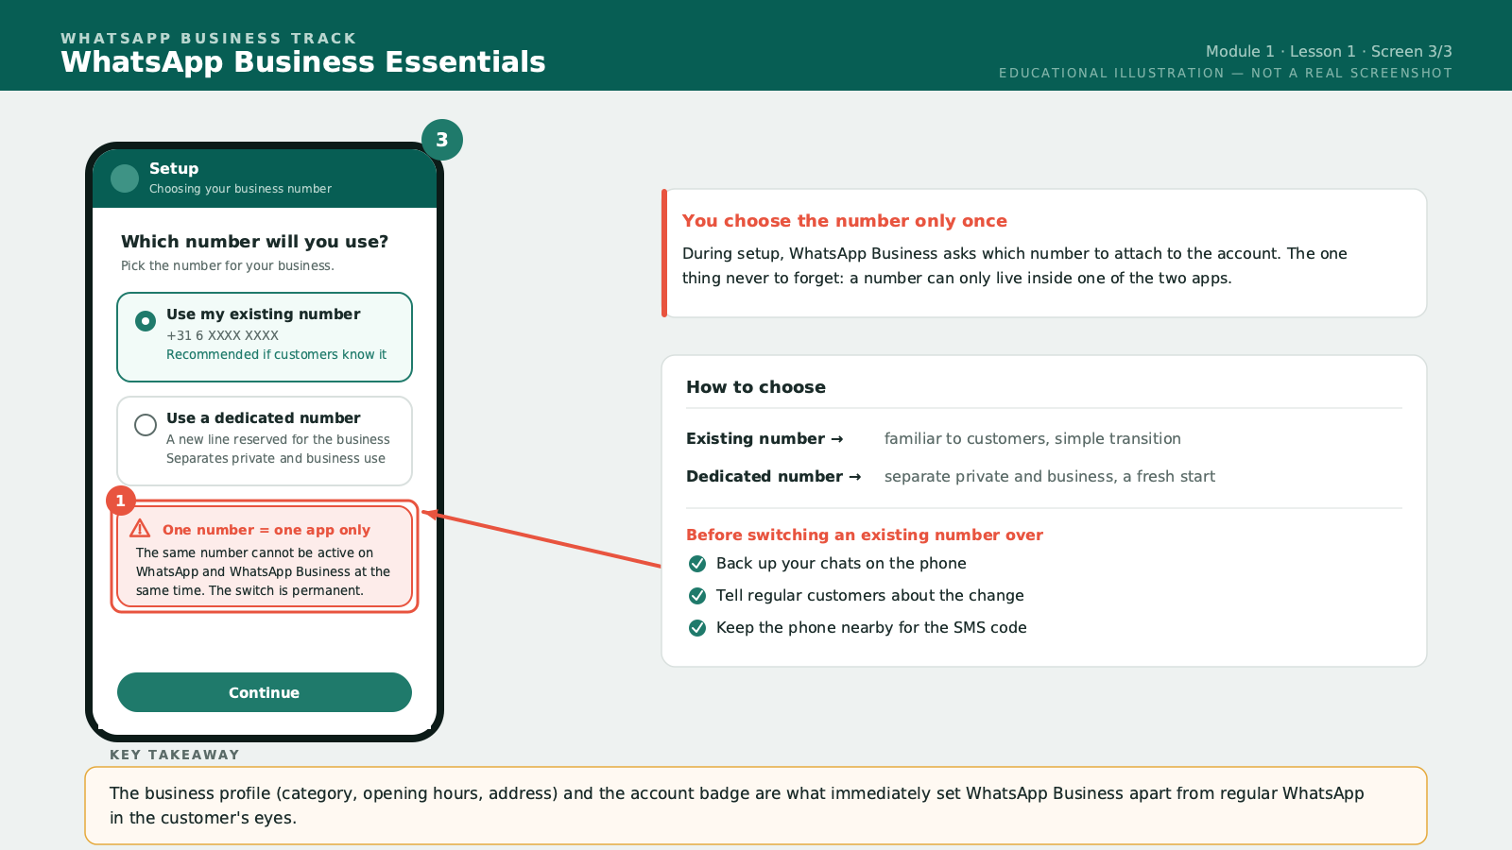Click 'separate private and business, a fresh start'
The height and width of the screenshot is (850, 1512).
[x=1050, y=476]
